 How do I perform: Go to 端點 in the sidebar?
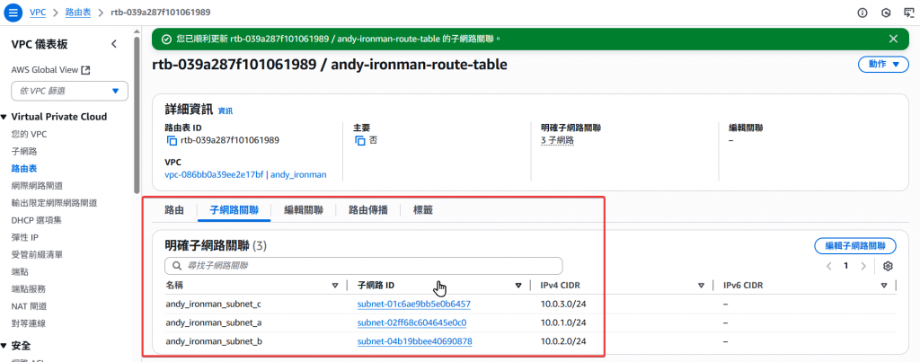pos(20,271)
